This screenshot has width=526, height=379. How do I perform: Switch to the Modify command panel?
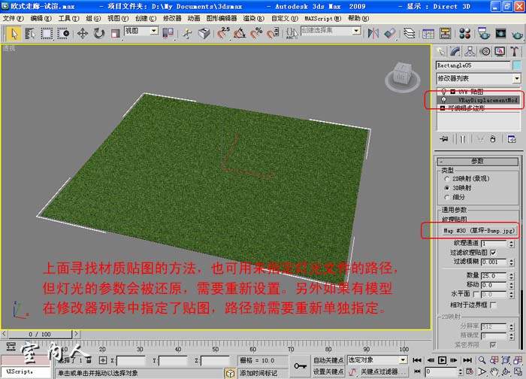coord(455,52)
